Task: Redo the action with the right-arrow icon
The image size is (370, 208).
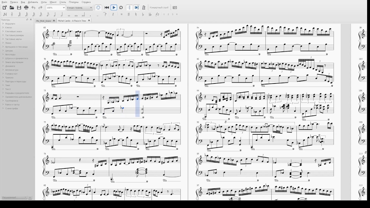Action: [40, 8]
